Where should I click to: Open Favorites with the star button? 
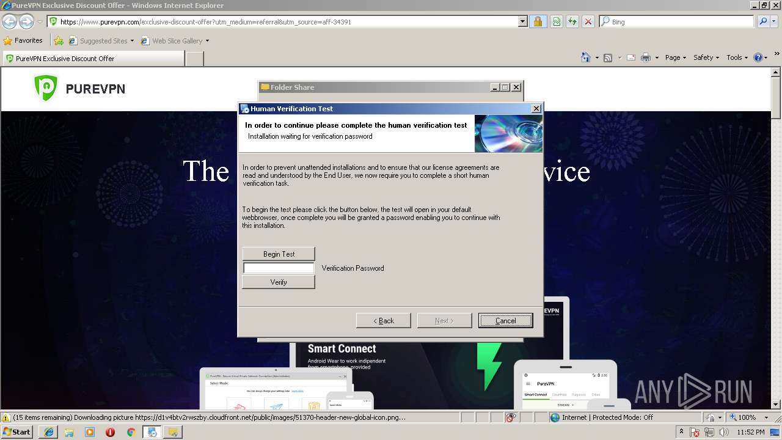[x=23, y=40]
